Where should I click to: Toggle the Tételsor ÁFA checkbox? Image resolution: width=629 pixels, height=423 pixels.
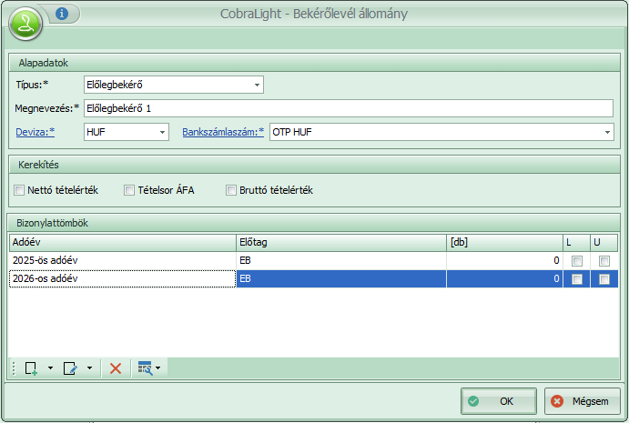(129, 190)
